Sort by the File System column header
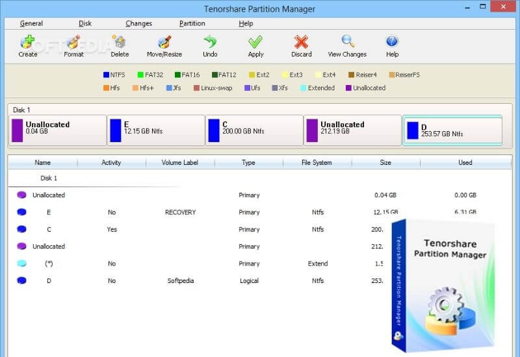Image resolution: width=520 pixels, height=357 pixels. point(317,162)
